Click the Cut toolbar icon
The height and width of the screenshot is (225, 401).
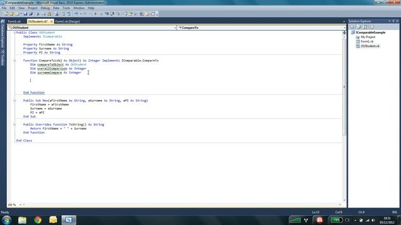pyautogui.click(x=38, y=14)
